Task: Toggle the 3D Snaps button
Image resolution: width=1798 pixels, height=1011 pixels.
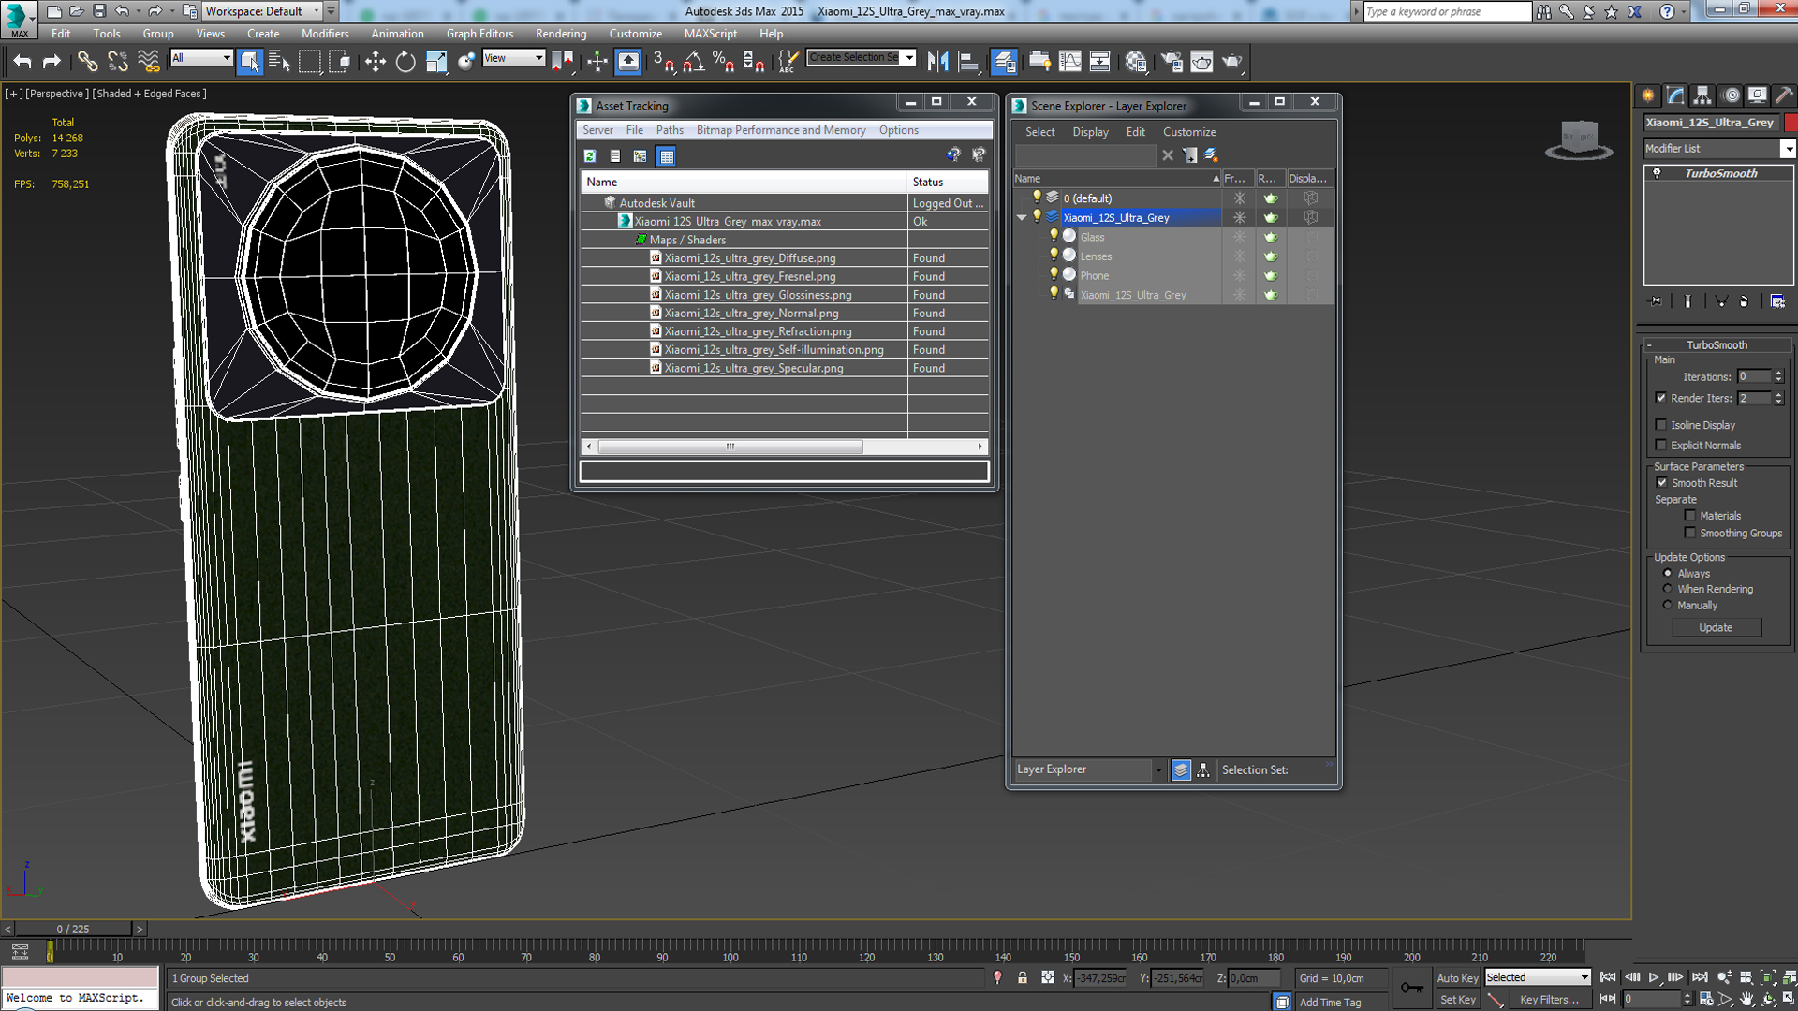Action: click(x=663, y=62)
